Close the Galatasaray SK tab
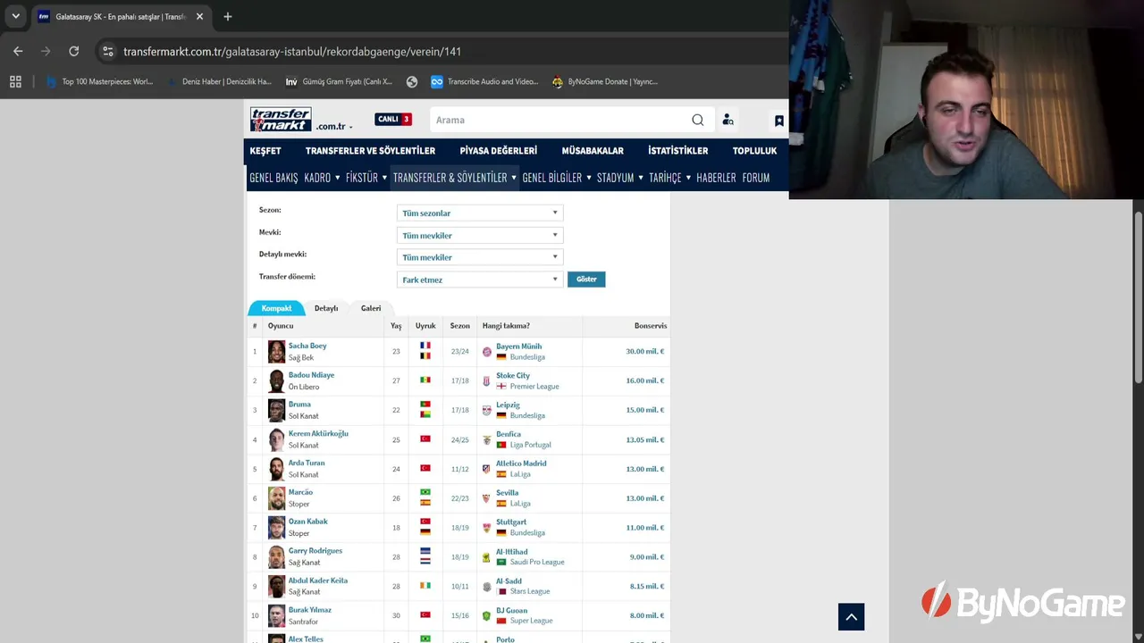This screenshot has width=1144, height=643. (199, 16)
